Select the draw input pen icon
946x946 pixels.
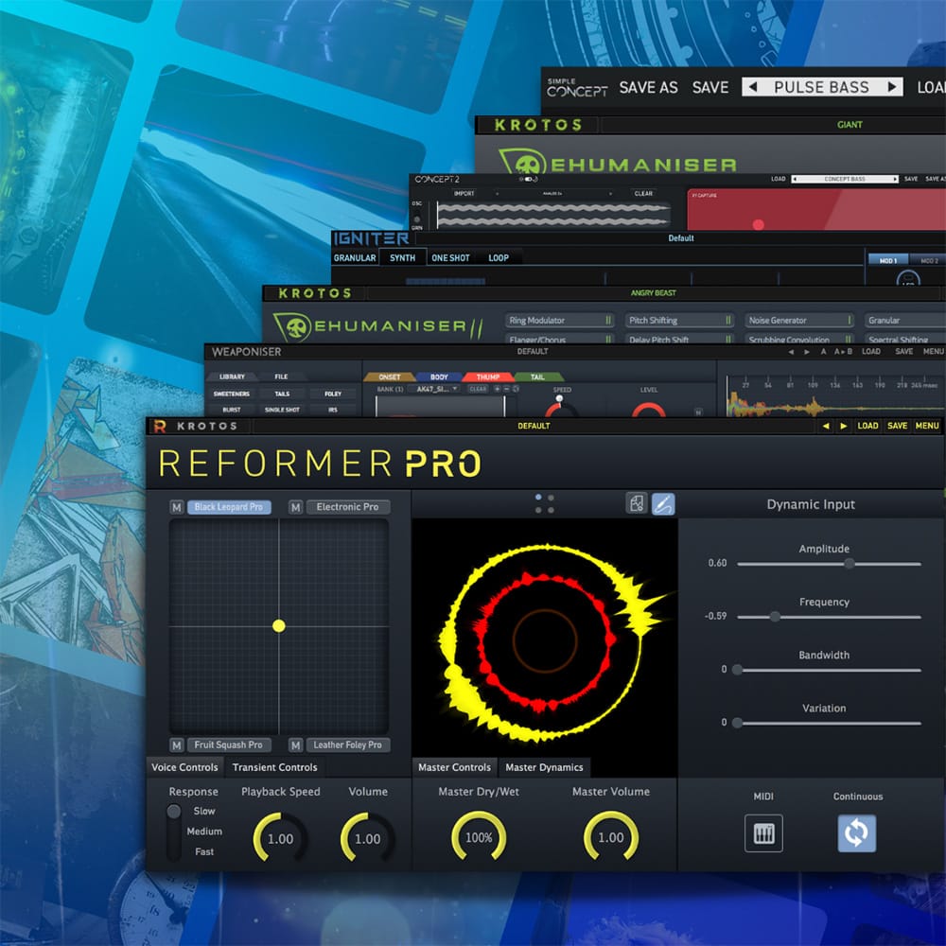663,503
